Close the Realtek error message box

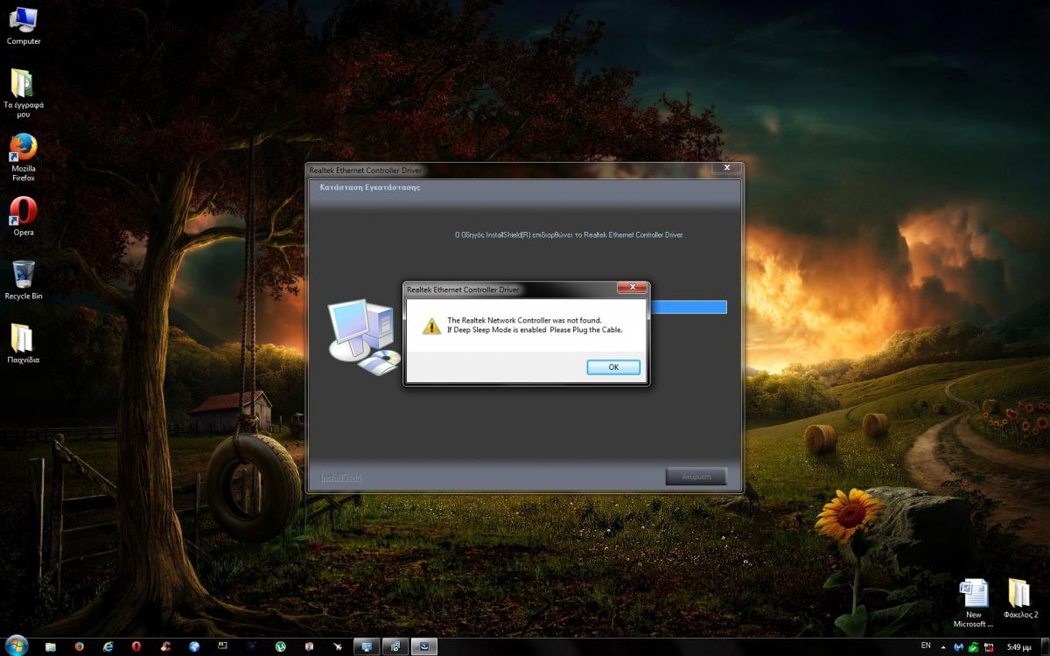(632, 288)
